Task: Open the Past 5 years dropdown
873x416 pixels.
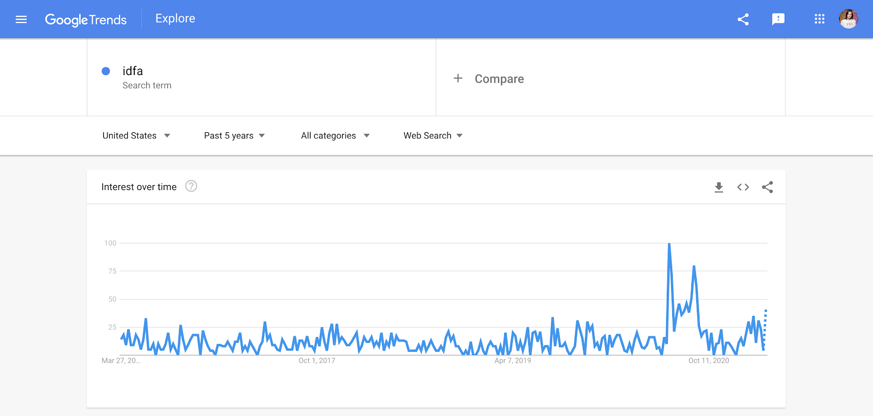Action: point(235,136)
